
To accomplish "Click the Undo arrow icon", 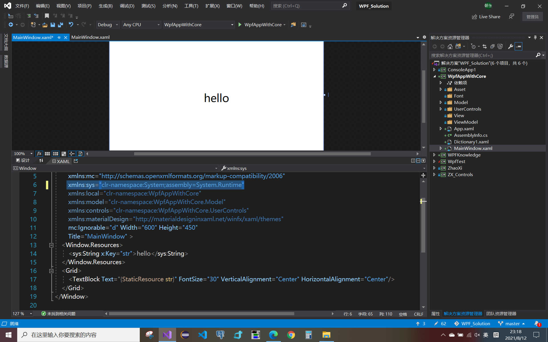I will (71, 25).
